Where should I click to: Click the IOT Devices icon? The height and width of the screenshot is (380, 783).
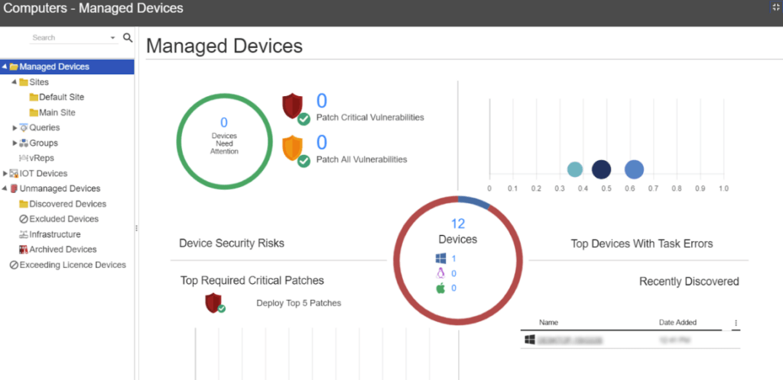click(x=14, y=173)
